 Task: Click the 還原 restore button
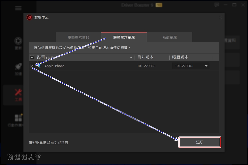point(200,142)
